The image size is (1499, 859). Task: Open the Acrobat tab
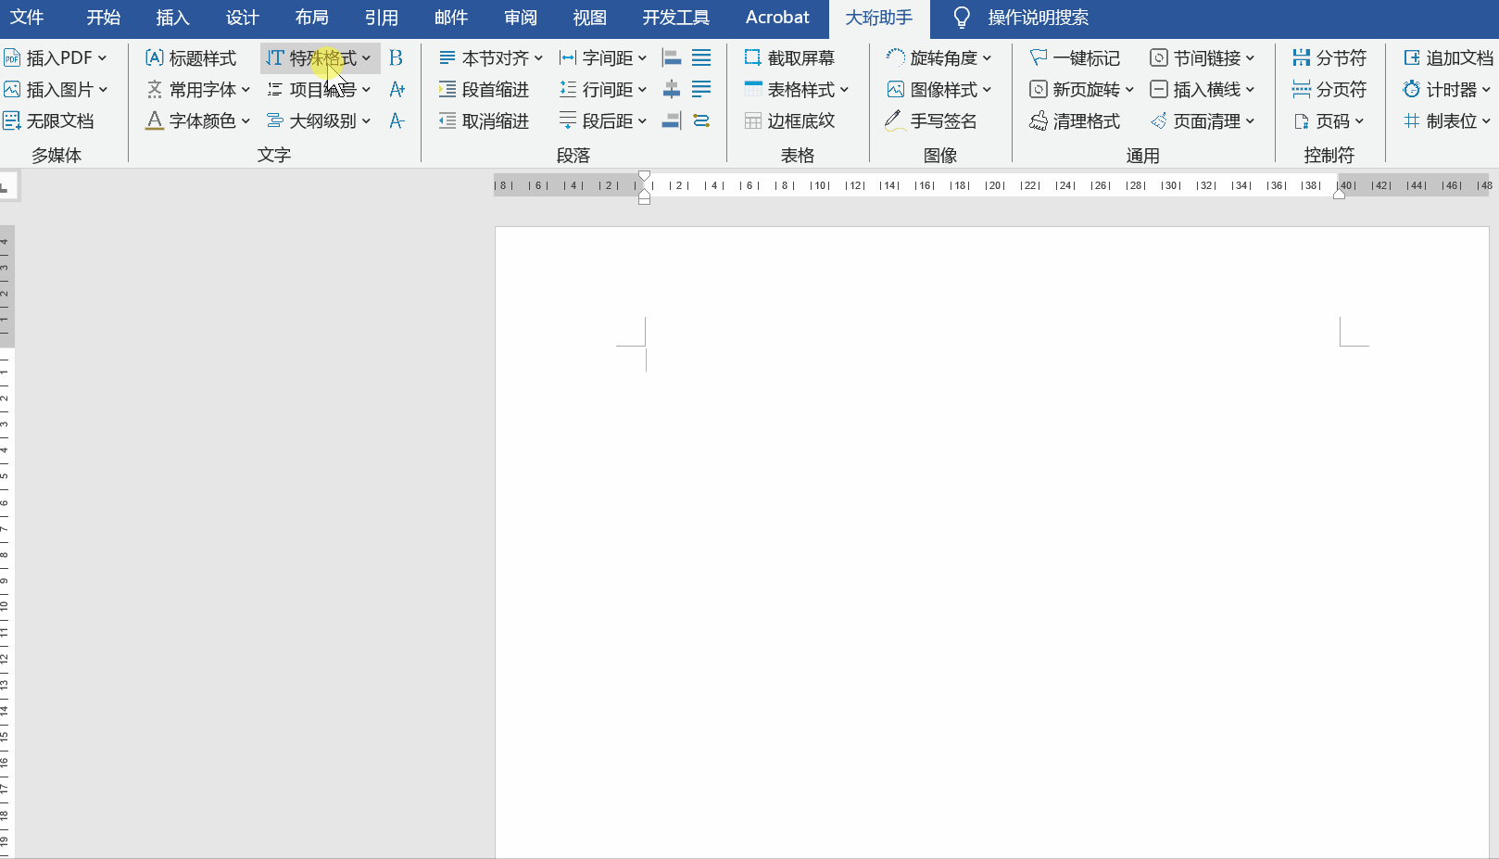point(777,18)
